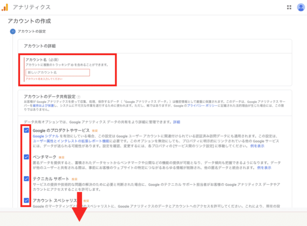This screenshot has width=307, height=226.
Task: Click the recommended badge next to アカウント スペシャリスト
Action: (86, 201)
